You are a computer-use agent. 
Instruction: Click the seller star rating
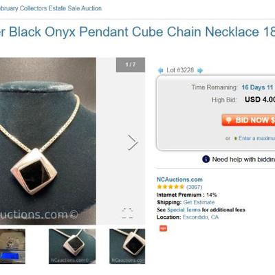(170, 187)
